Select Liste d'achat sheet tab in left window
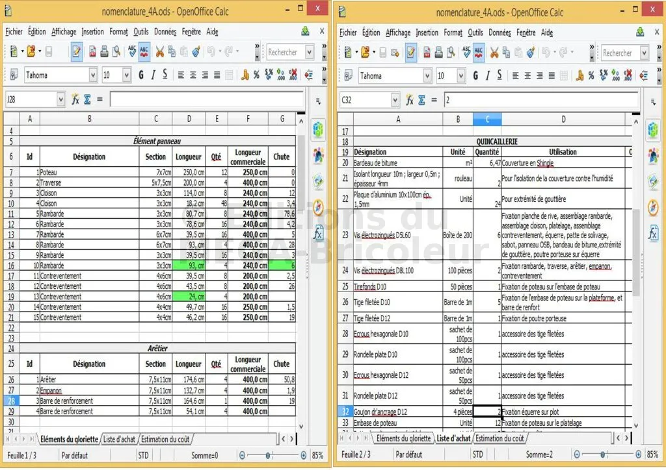The width and height of the screenshot is (666, 470). [x=119, y=439]
